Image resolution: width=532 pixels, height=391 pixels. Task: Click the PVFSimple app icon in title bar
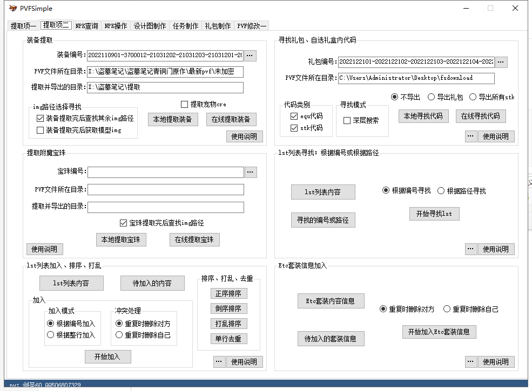point(13,9)
